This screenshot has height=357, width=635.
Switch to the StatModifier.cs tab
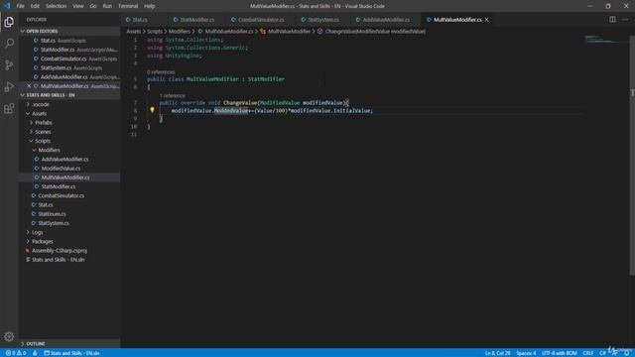click(x=196, y=20)
